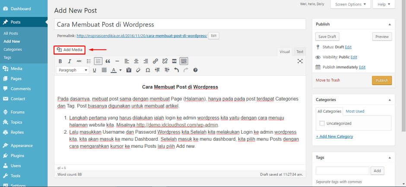Justify the text alignment

click(x=104, y=70)
